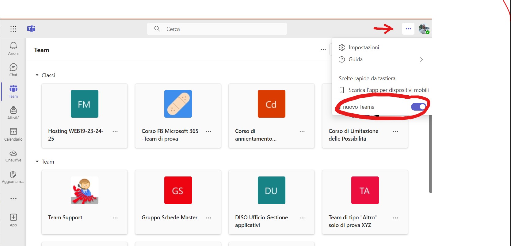Click Corso di Limitazione delle Possibilità name
Viewport: 511px width, 246px height.
coord(353,135)
